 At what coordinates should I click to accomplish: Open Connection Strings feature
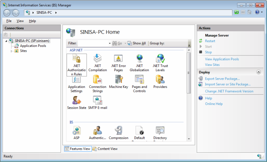click(97, 84)
